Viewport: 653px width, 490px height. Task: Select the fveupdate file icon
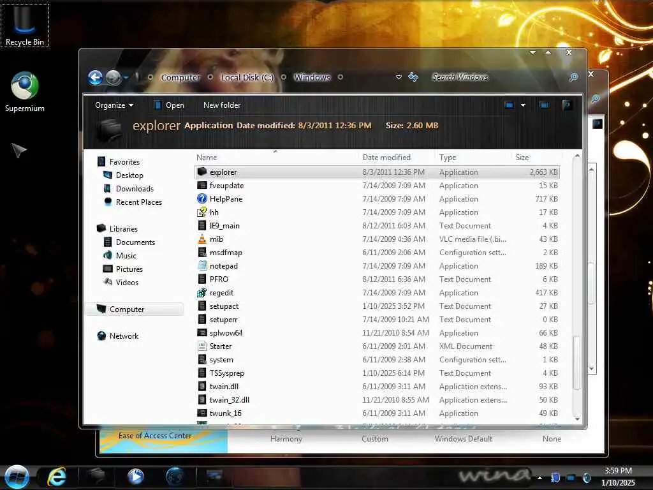pyautogui.click(x=202, y=185)
